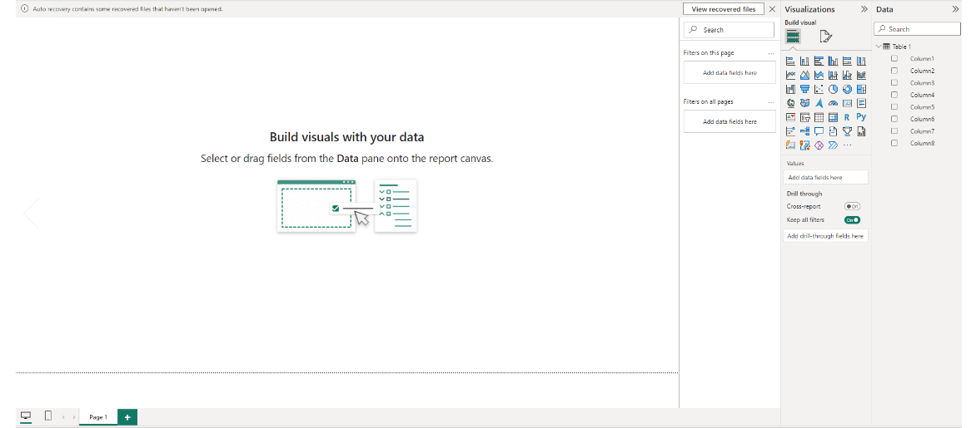This screenshot has height=428, width=971.
Task: Select the Gauge visual
Action: pos(833,103)
